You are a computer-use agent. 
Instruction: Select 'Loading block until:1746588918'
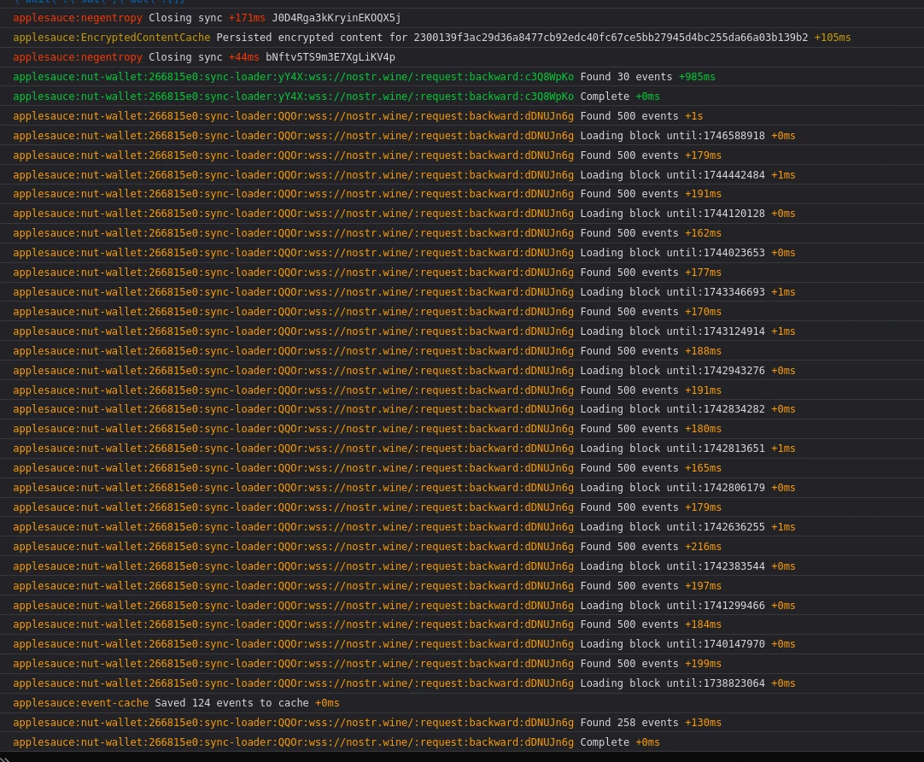click(672, 136)
